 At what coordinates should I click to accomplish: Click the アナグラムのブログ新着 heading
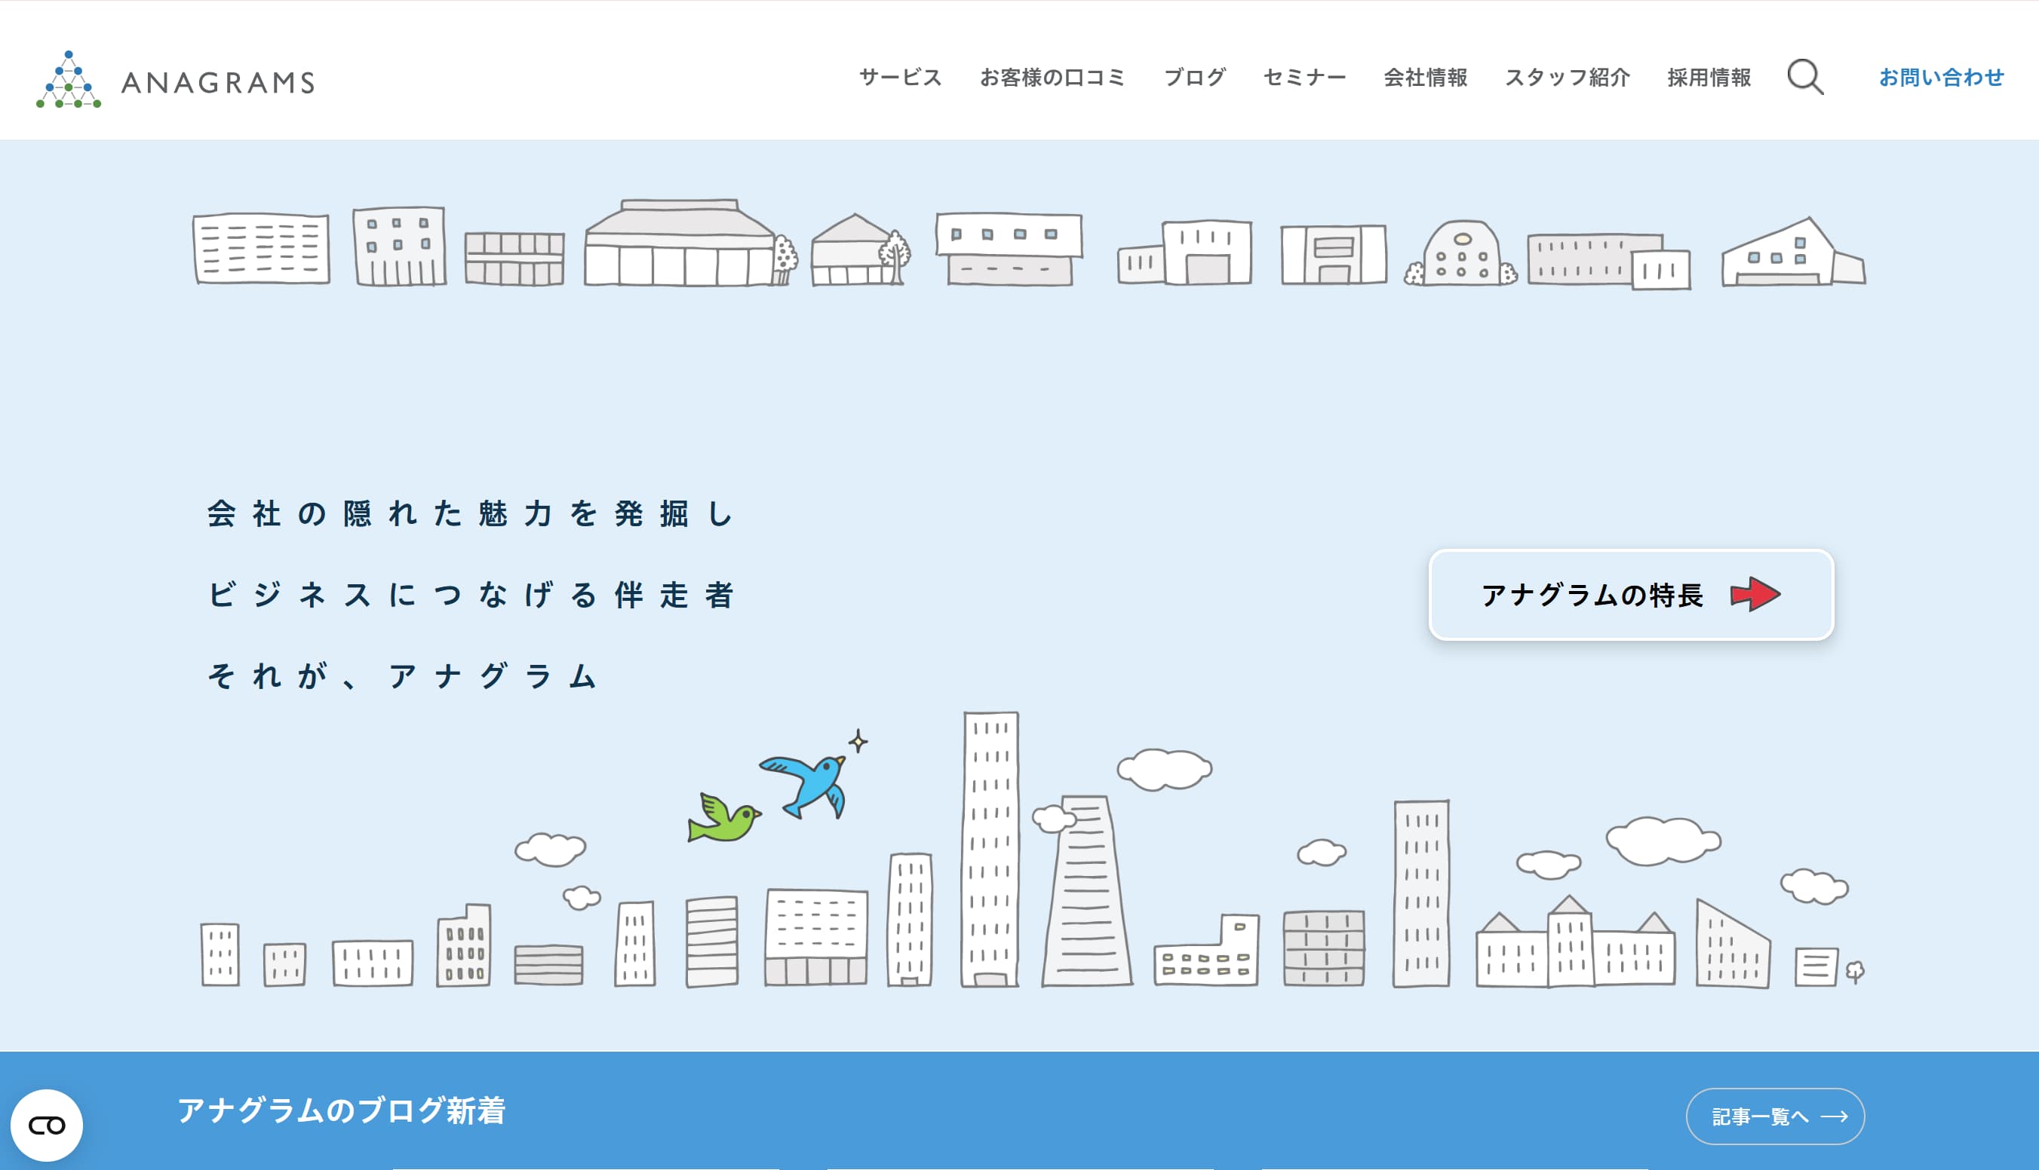(341, 1110)
